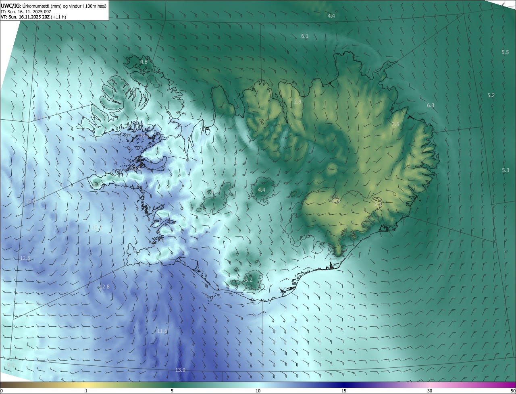The image size is (516, 394).
Task: Pick the dark navy band of the colour scale
Action: pyautogui.click(x=344, y=385)
